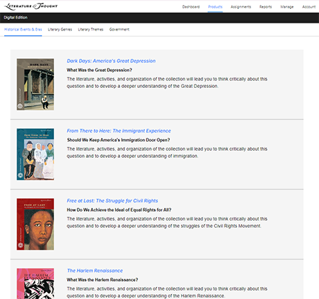Open The Harlem Renaissance title link

pyautogui.click(x=95, y=271)
